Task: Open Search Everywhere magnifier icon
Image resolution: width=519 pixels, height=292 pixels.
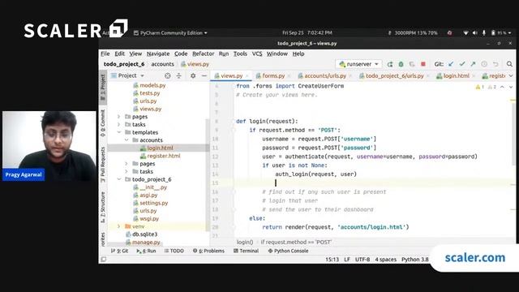Action: tap(509, 64)
